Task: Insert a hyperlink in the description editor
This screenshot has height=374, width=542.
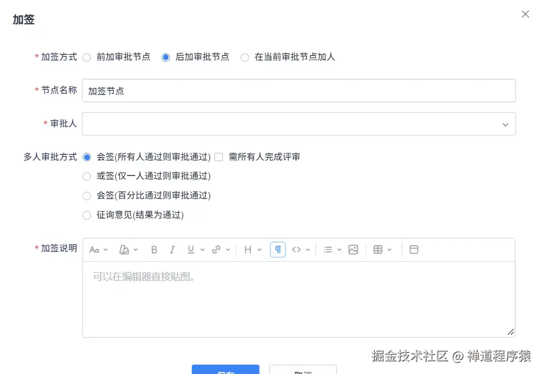Action: pyautogui.click(x=217, y=249)
